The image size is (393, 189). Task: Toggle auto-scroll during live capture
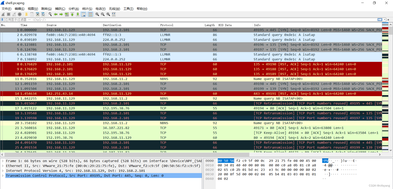[84, 14]
